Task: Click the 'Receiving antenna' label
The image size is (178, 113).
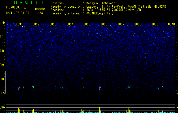Action: (65, 13)
